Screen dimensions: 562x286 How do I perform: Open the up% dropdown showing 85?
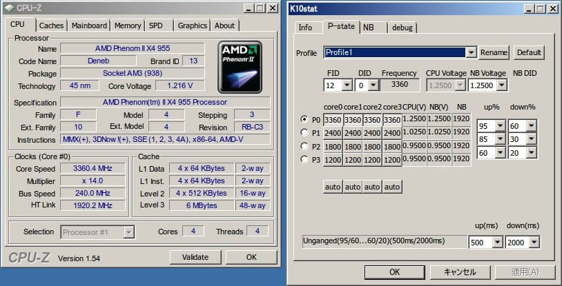tap(499, 139)
